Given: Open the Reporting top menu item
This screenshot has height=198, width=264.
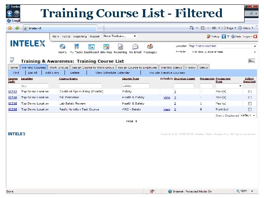Looking at the screenshot, I should [x=80, y=36].
